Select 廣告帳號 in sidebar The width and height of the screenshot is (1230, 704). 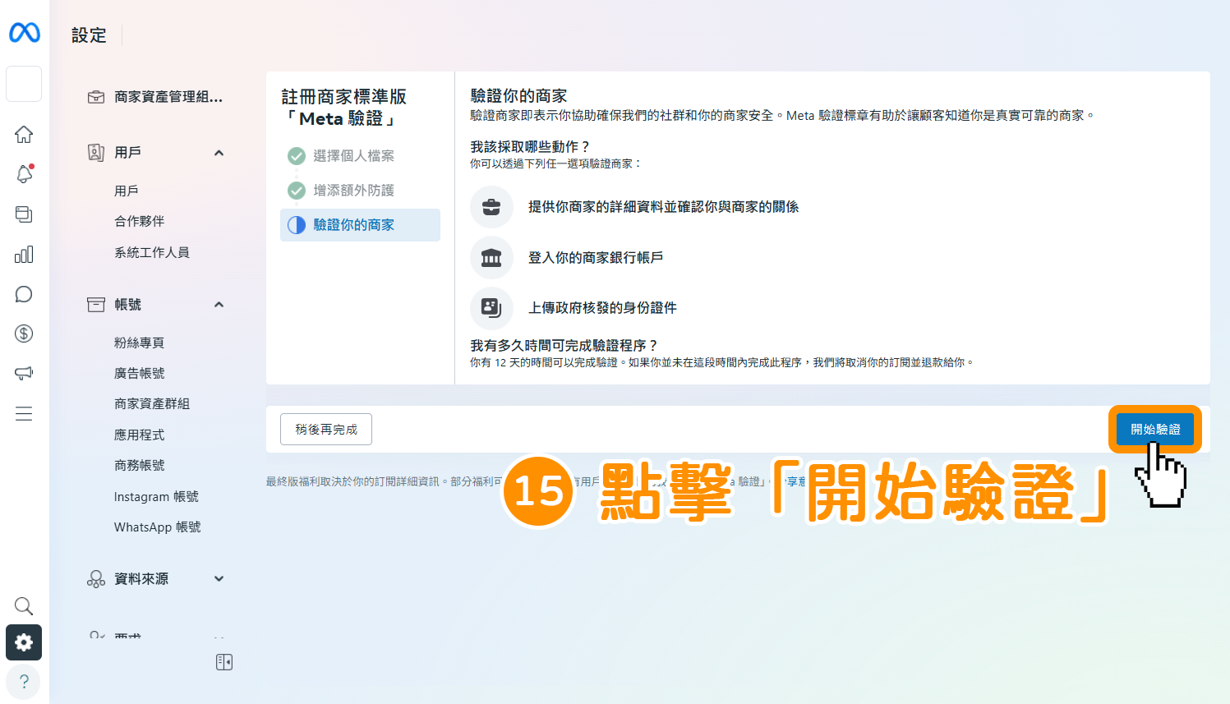click(x=139, y=373)
